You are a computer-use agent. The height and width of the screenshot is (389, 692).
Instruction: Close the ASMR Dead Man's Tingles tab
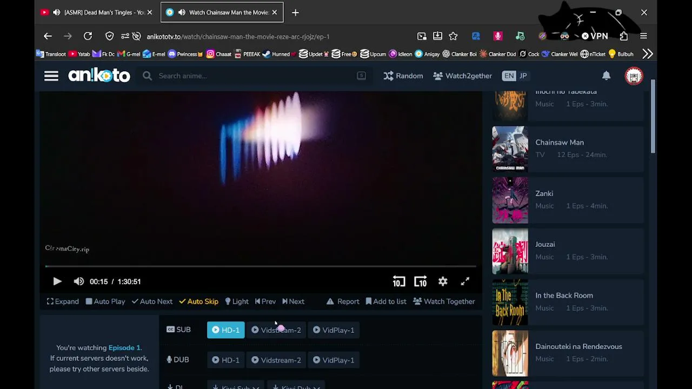[150, 12]
